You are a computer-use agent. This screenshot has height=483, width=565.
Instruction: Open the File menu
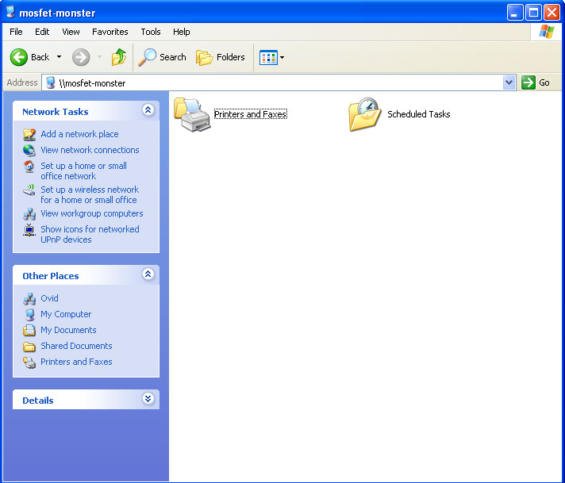click(x=16, y=32)
